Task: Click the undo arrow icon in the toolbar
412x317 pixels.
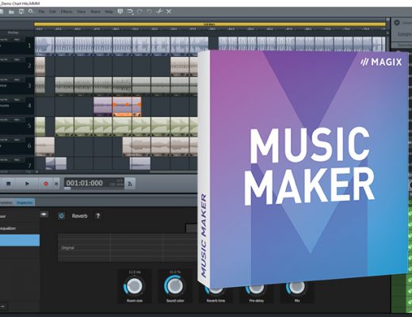Action: [150, 11]
